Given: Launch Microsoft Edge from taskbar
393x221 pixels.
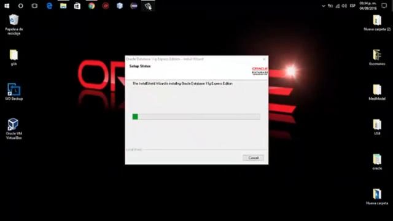Looking at the screenshot, I should tap(49, 6).
